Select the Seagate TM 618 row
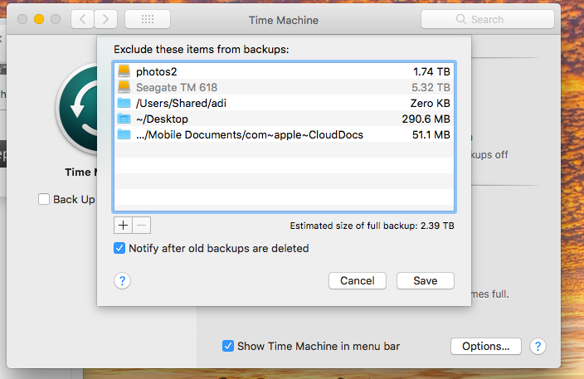 point(285,87)
